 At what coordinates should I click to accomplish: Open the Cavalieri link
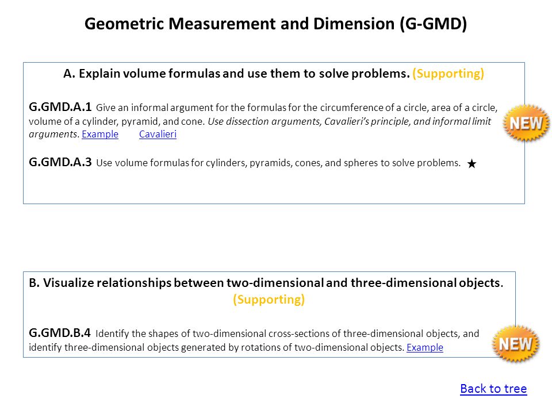(158, 134)
